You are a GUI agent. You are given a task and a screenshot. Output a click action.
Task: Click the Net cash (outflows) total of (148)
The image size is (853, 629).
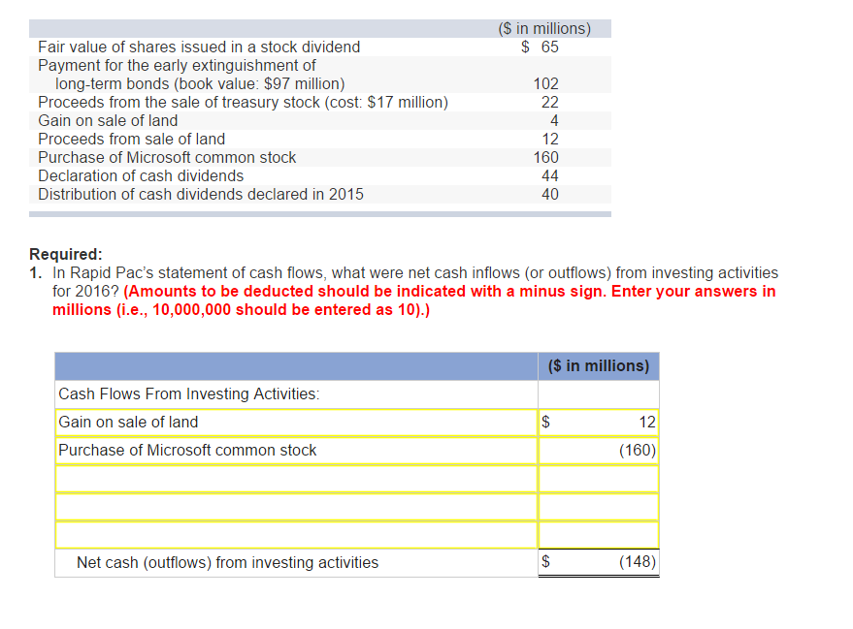click(x=640, y=562)
